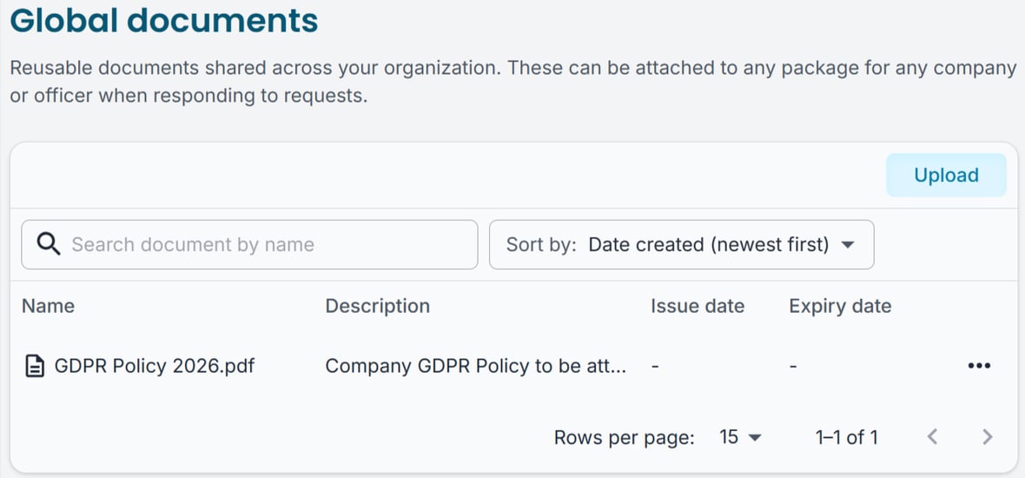Click the '1–1 of 1' pagination text
The height and width of the screenshot is (478, 1025).
click(x=847, y=437)
